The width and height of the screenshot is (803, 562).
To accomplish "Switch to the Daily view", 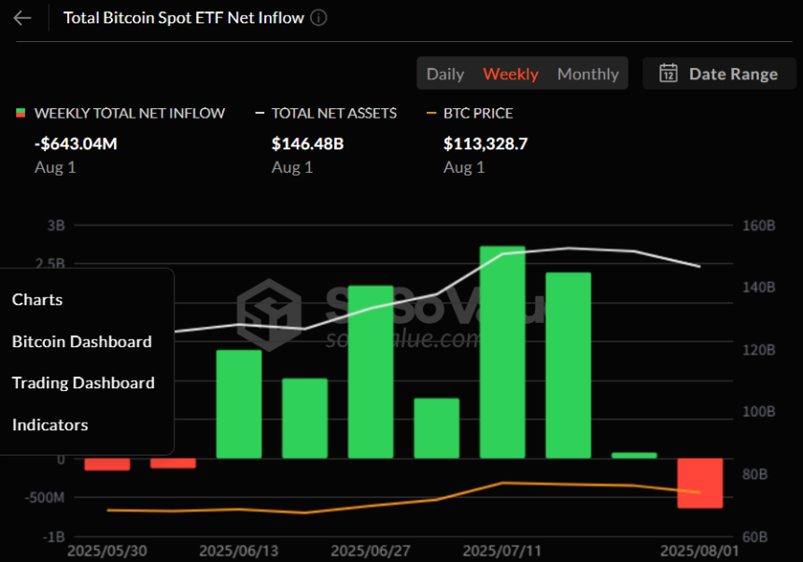I will (445, 74).
